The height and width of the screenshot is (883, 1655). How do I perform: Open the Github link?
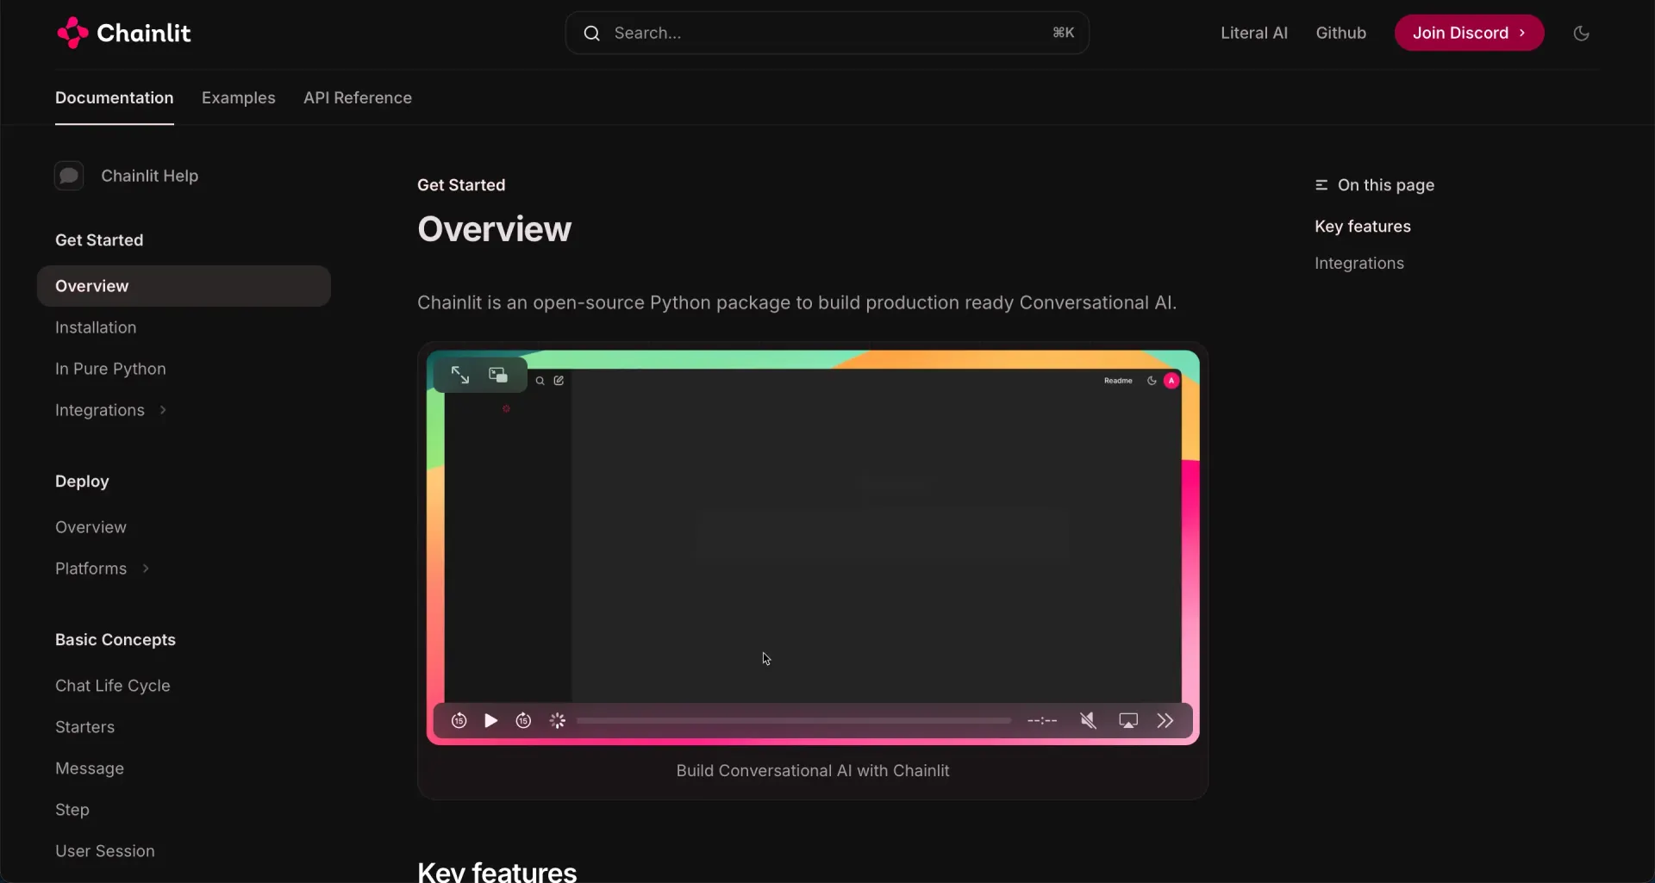pos(1340,33)
